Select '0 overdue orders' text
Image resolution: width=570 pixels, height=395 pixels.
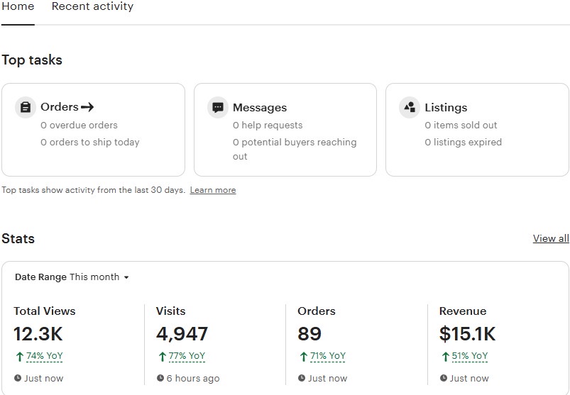click(79, 126)
